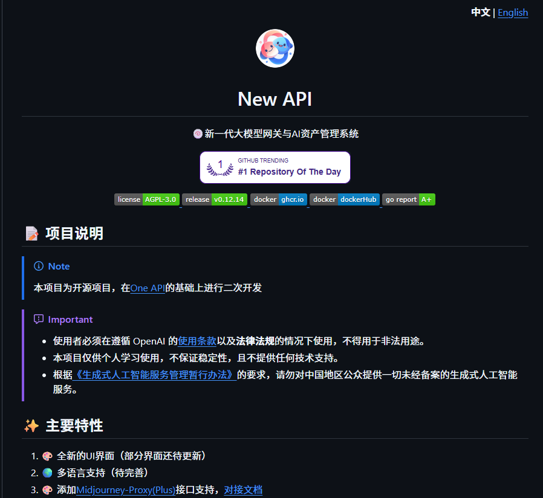Screen dimensions: 543x498
Task: Click the globe emoji on the 多语言支持 item
Action: 47,473
